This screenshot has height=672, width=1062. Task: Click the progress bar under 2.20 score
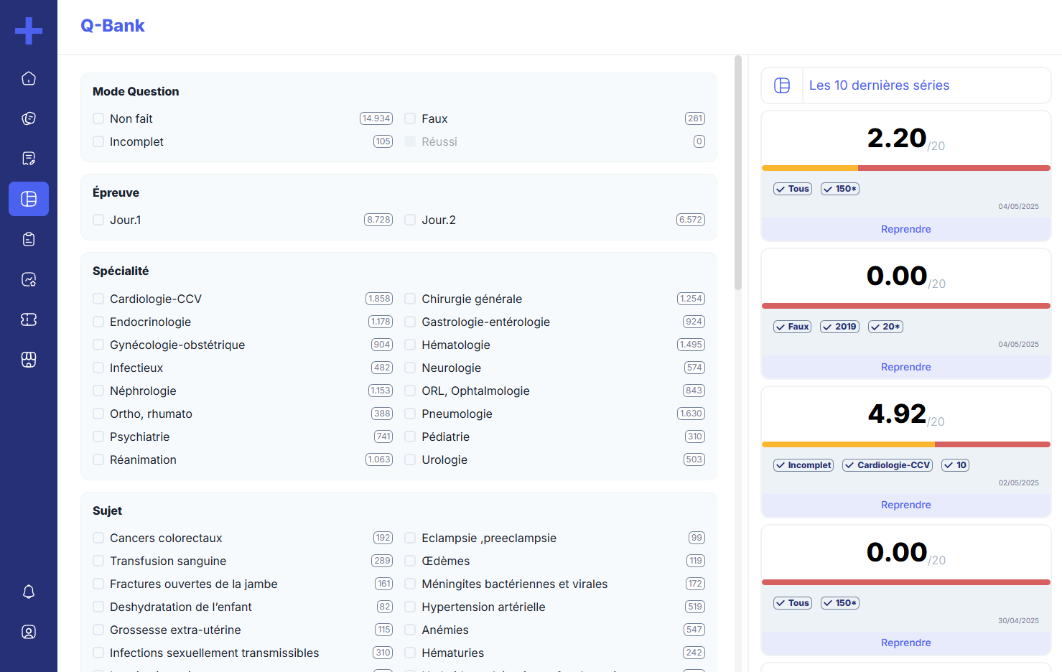tap(905, 168)
